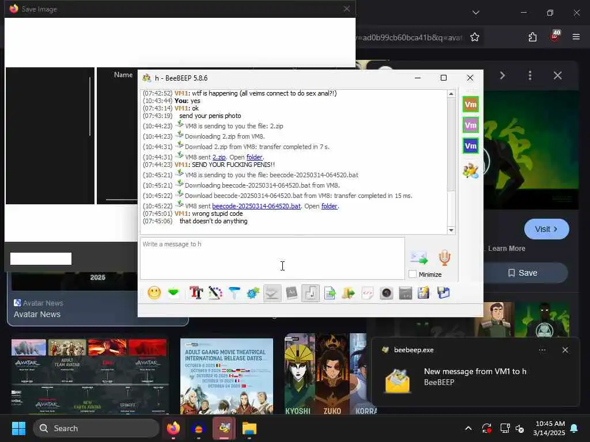The width and height of the screenshot is (590, 442).
Task: Click the Avatar News result title
Action: click(x=37, y=314)
